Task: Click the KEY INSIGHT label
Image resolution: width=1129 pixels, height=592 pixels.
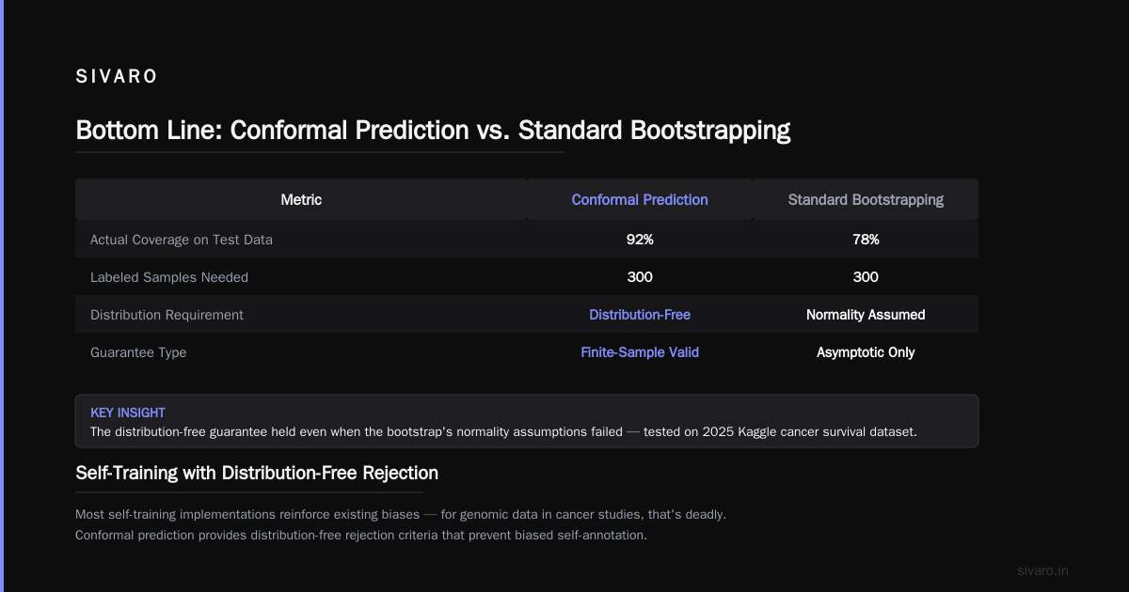Action: (x=128, y=413)
